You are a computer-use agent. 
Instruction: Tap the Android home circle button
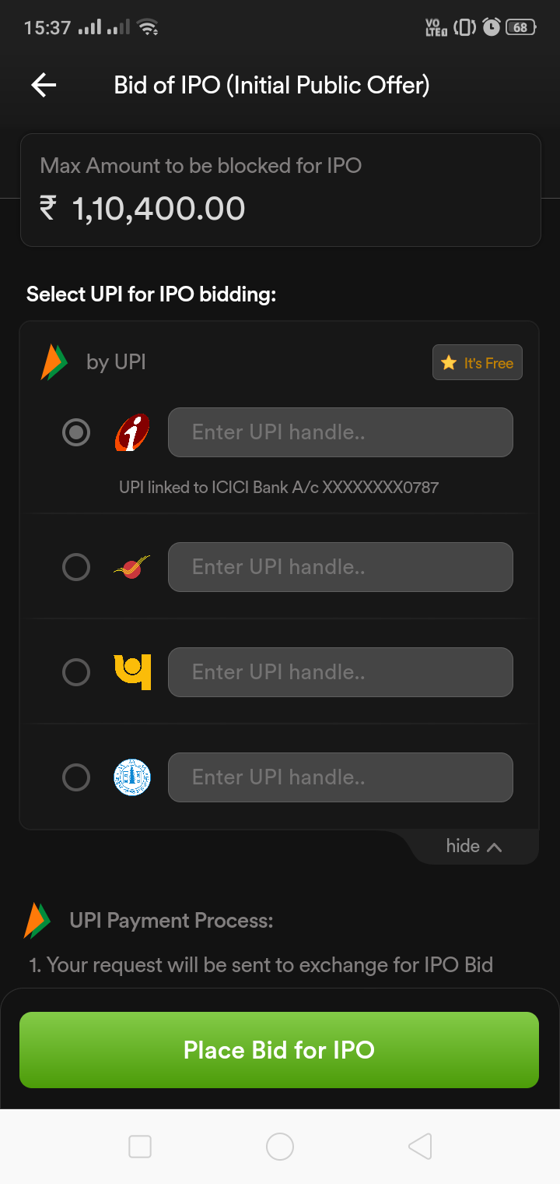pos(280,1147)
